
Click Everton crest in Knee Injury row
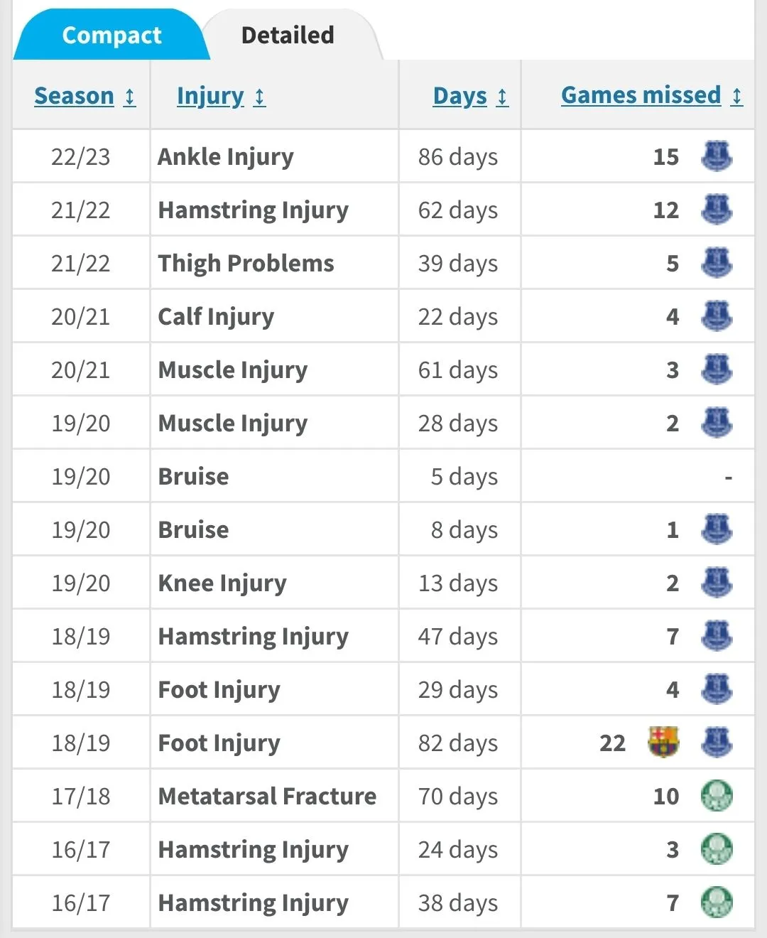716,583
